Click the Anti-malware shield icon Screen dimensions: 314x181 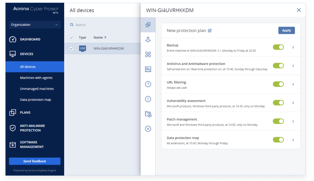[13, 128]
